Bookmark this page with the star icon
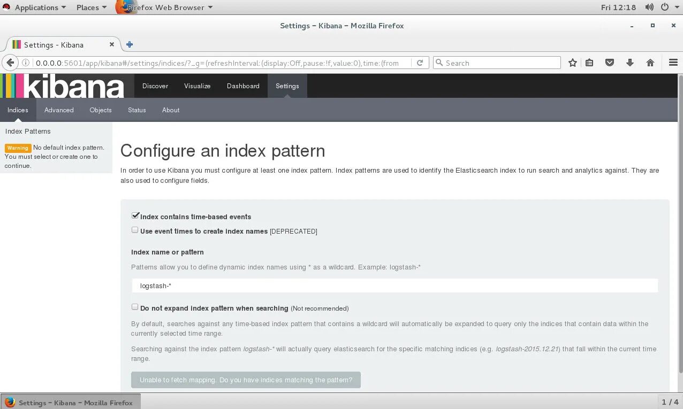 click(x=573, y=63)
